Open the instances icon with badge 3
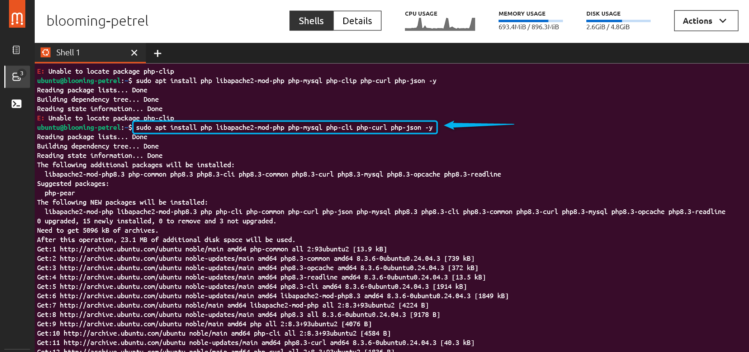The image size is (749, 352). click(x=17, y=76)
